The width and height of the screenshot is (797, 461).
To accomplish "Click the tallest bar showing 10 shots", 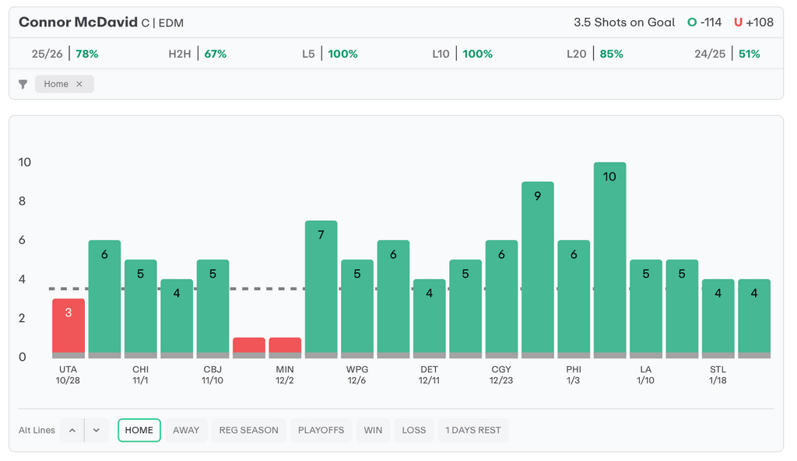I will pos(609,259).
